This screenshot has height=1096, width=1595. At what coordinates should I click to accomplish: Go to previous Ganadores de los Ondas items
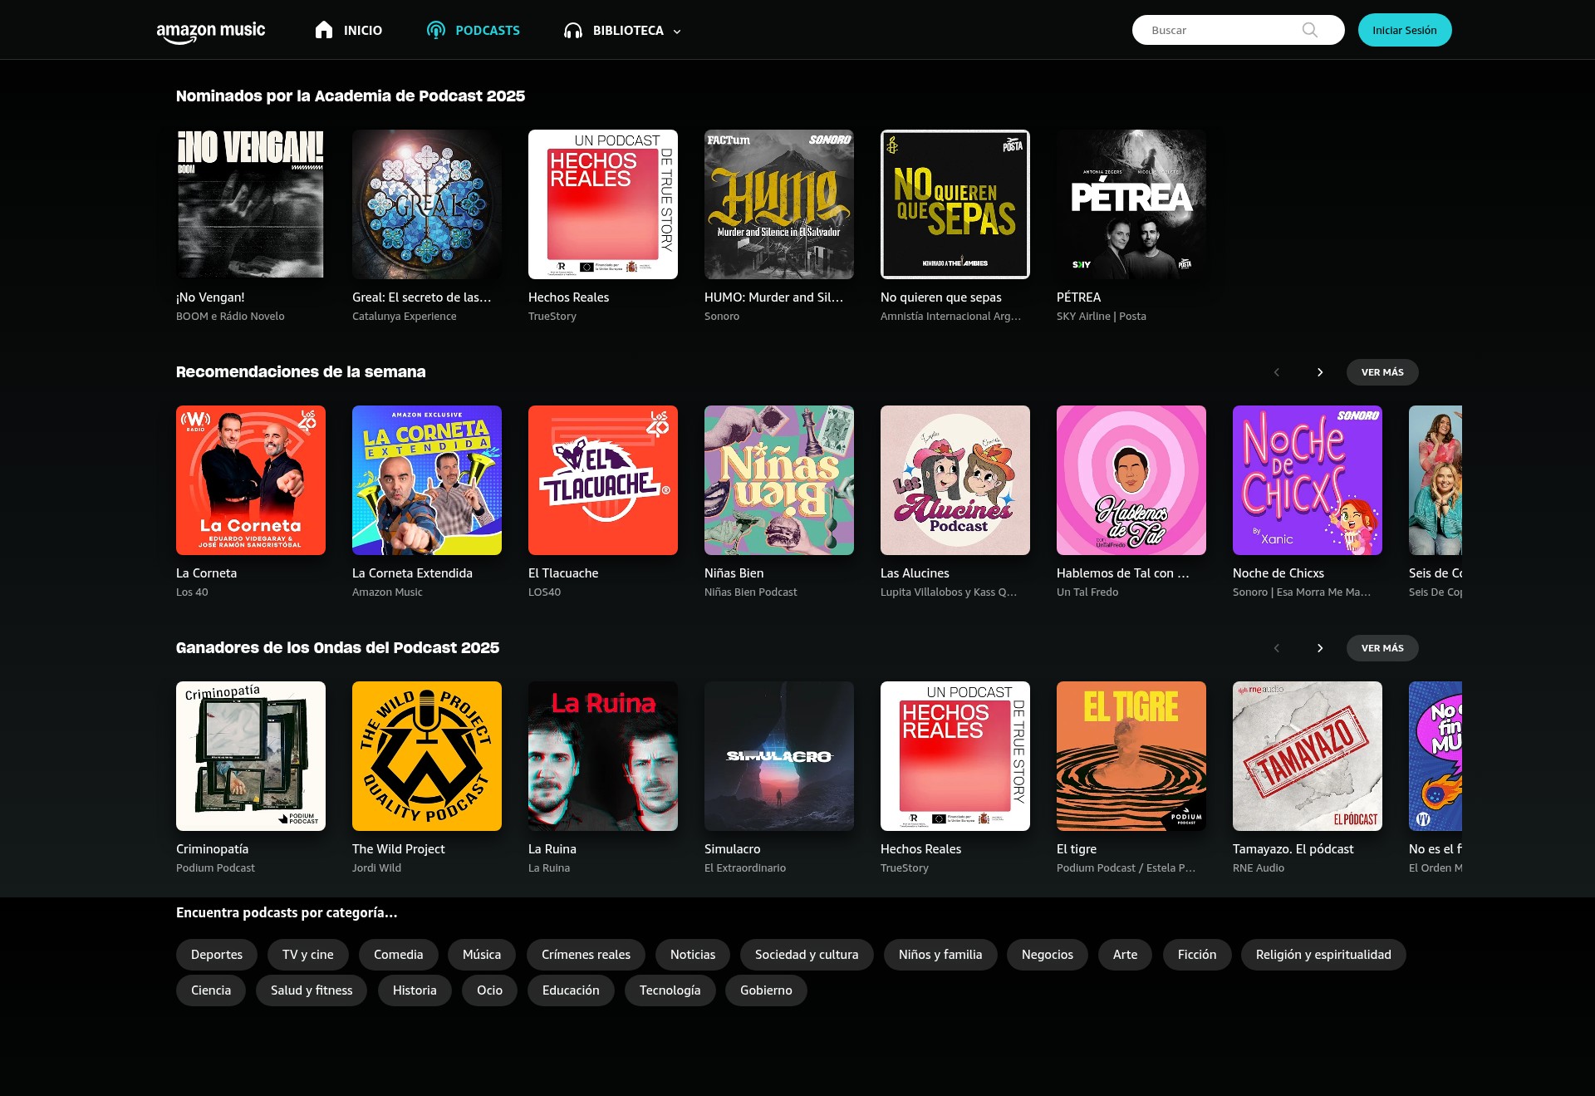(1277, 648)
